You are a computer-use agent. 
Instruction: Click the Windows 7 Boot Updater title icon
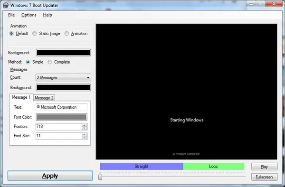coord(6,5)
